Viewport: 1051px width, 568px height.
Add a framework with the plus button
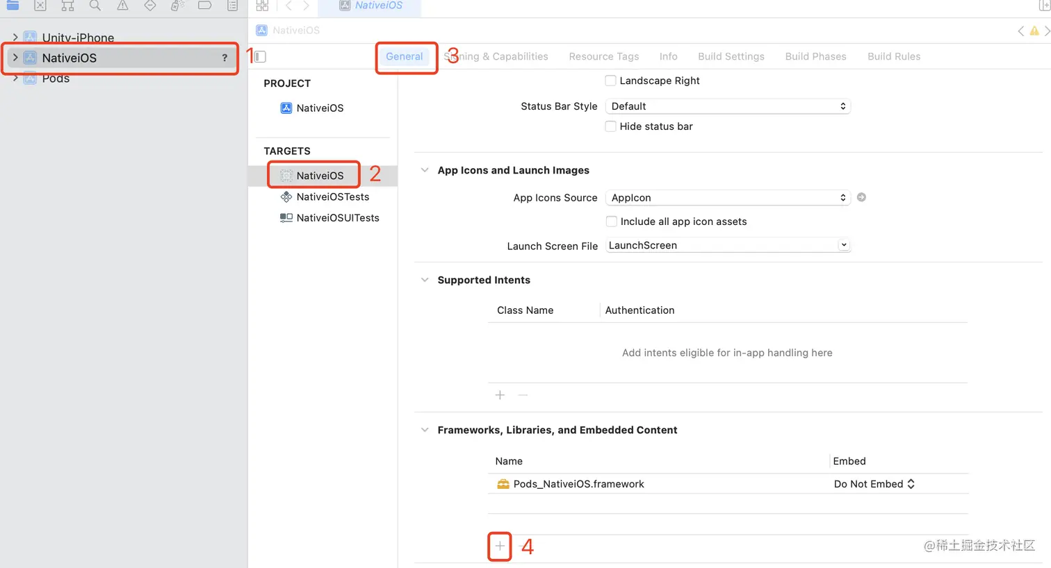pyautogui.click(x=500, y=546)
